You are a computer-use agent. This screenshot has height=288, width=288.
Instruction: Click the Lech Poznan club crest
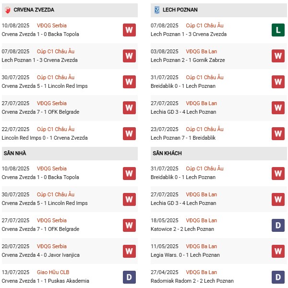pyautogui.click(x=156, y=10)
